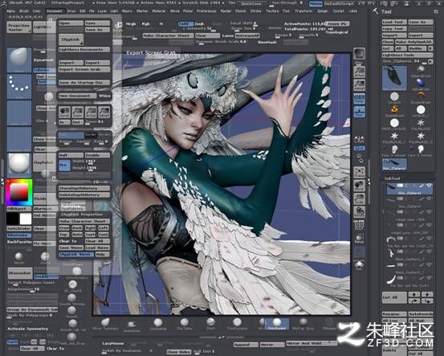Select the ClayBuildup brush on bottom shelf

(158, 324)
